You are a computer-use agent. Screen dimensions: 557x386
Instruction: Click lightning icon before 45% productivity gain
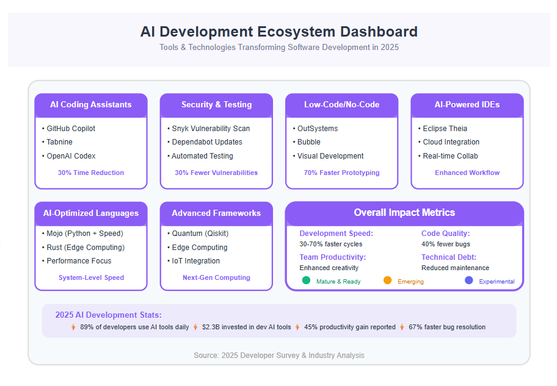coord(297,327)
